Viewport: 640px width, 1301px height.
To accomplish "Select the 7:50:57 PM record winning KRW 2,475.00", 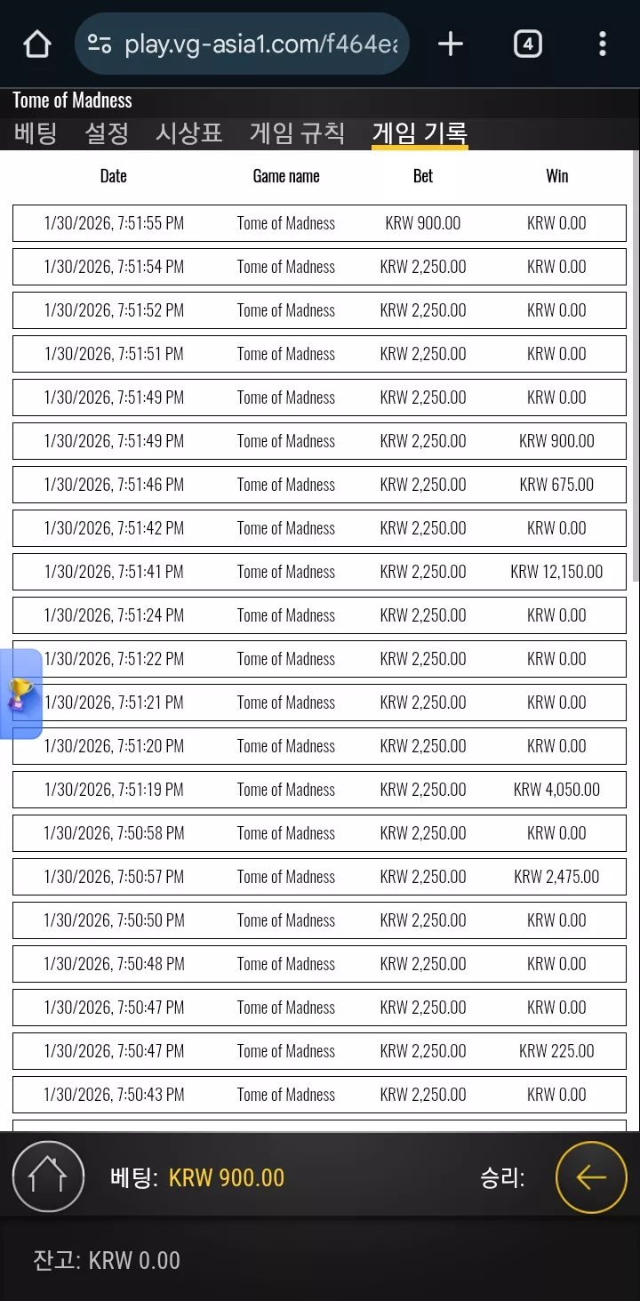I will tap(319, 877).
